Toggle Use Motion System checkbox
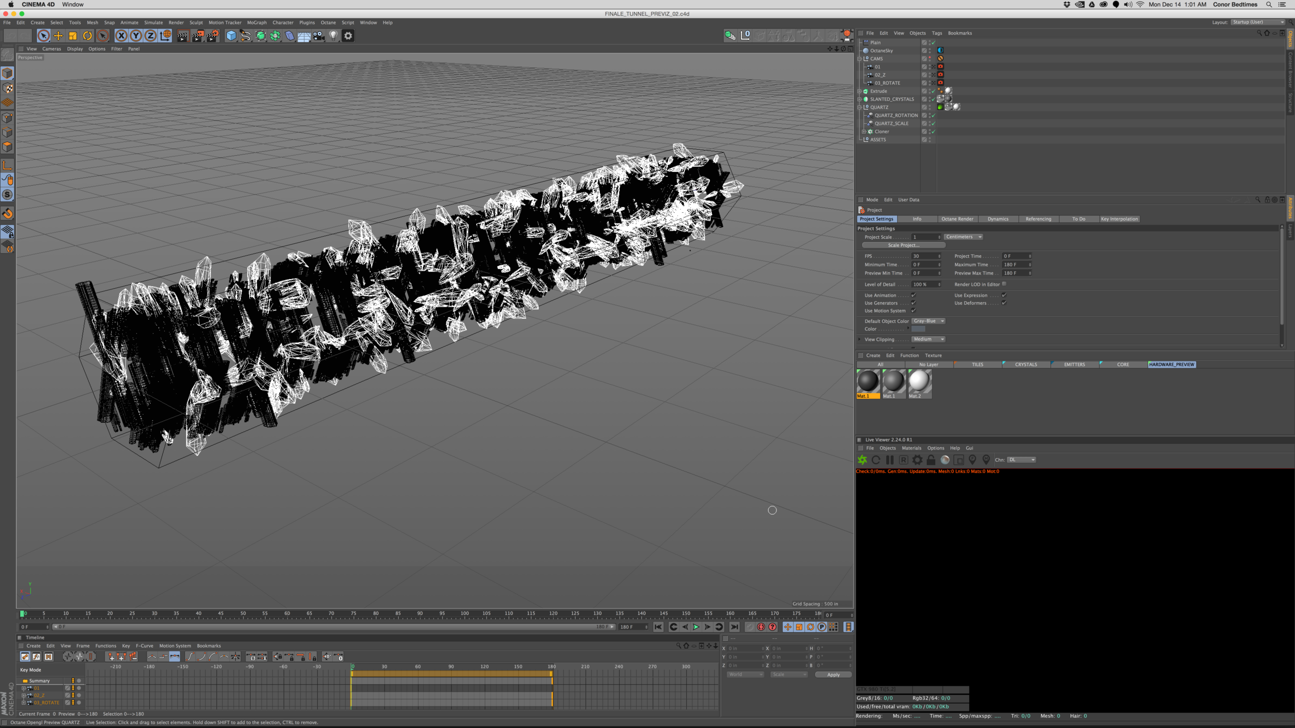This screenshot has width=1295, height=728. (x=913, y=311)
